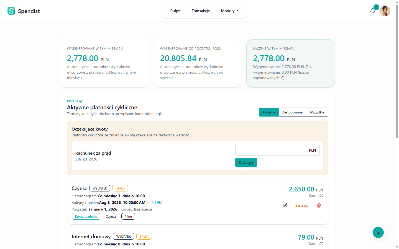Click the STAŁA badge on Czynsz

pos(120,188)
